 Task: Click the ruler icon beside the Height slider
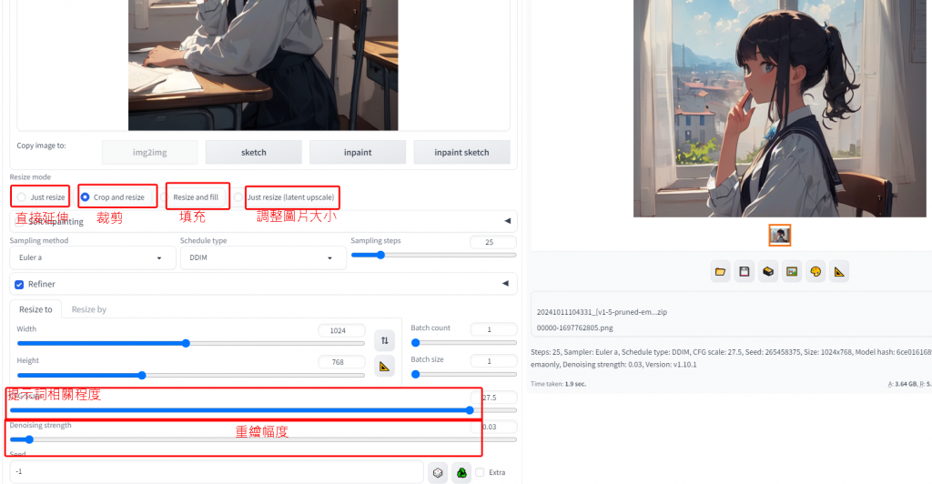coord(385,367)
